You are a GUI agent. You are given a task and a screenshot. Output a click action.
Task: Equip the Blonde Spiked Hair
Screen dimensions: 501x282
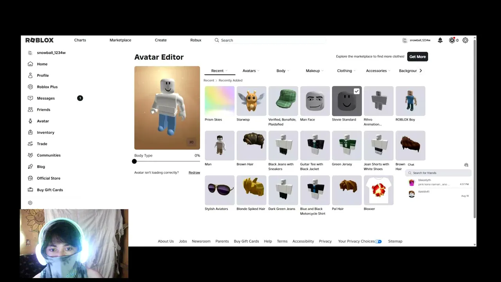251,190
